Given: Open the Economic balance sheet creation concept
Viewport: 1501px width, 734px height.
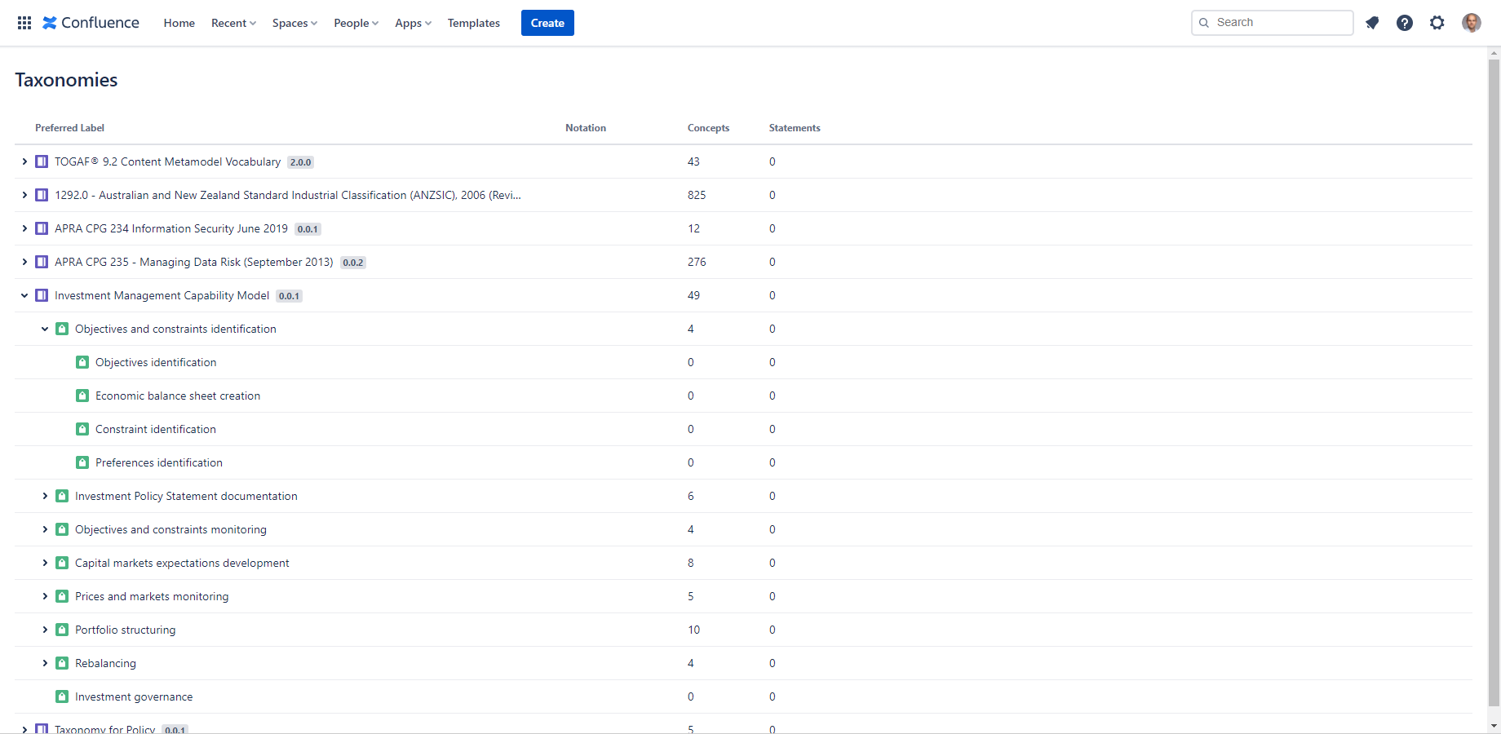Looking at the screenshot, I should [178, 396].
